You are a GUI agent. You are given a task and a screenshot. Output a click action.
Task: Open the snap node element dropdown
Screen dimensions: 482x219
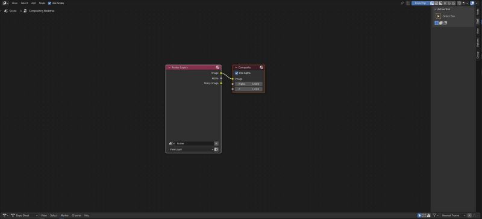click(x=465, y=3)
